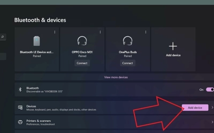Click the Bluetooth LE Device acd... name
Image resolution: width=214 pixels, height=133 pixels.
click(x=37, y=52)
